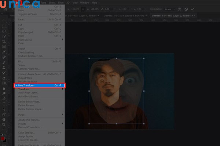Select the Hand tool

coord(4,119)
